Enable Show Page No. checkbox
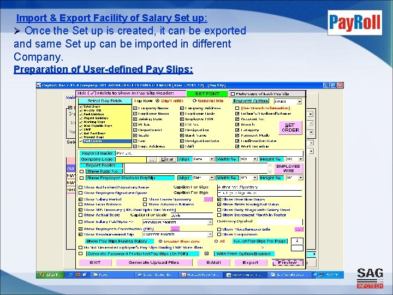The image size is (393, 295). click(81, 172)
